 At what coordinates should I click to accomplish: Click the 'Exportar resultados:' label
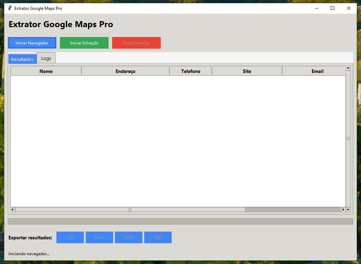[x=30, y=238]
